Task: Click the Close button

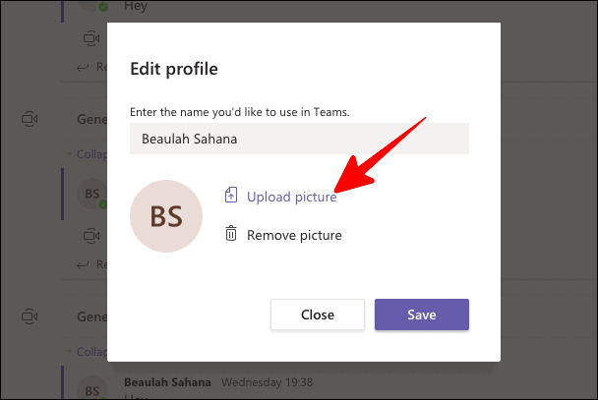Action: tap(318, 314)
